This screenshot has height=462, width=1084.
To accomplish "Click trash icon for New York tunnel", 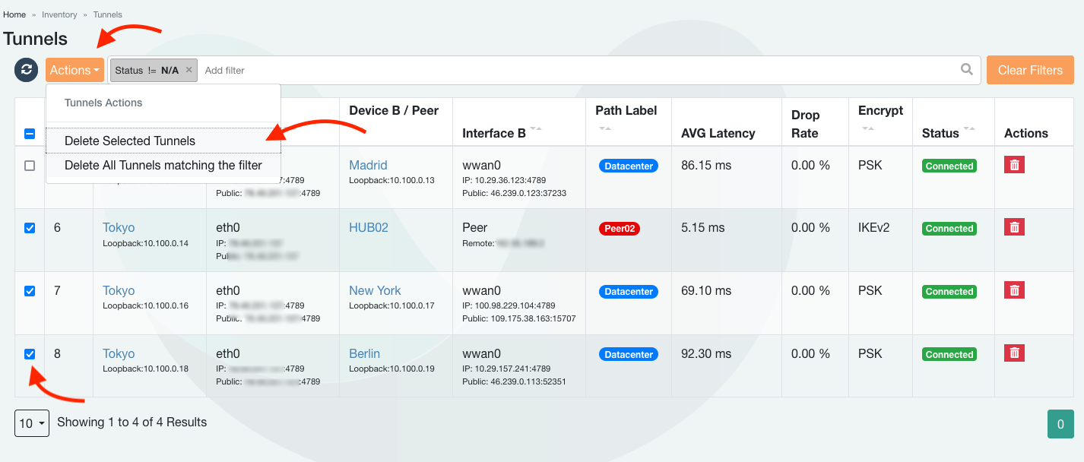I will [1014, 290].
